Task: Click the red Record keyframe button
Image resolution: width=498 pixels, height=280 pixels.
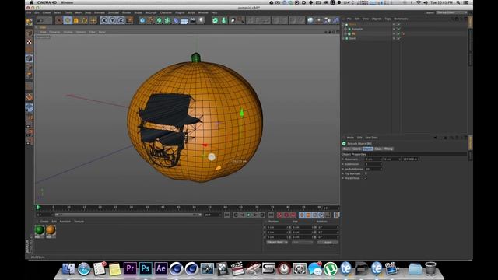Action: [x=279, y=215]
